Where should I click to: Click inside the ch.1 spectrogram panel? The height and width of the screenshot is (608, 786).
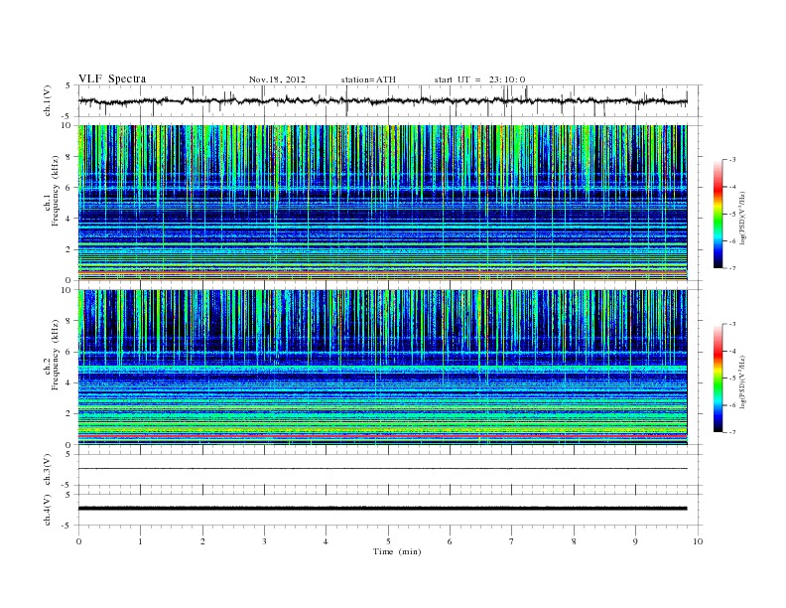382,203
